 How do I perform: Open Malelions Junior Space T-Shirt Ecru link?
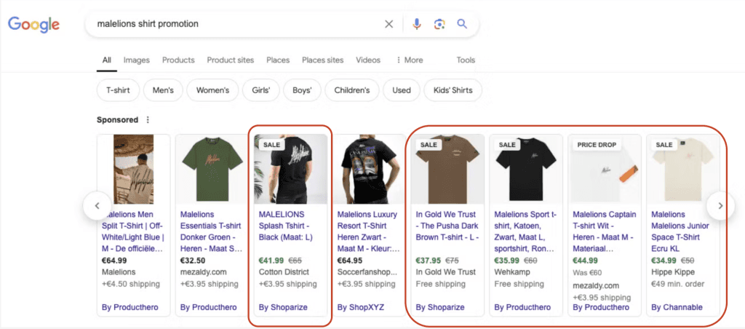tap(680, 231)
